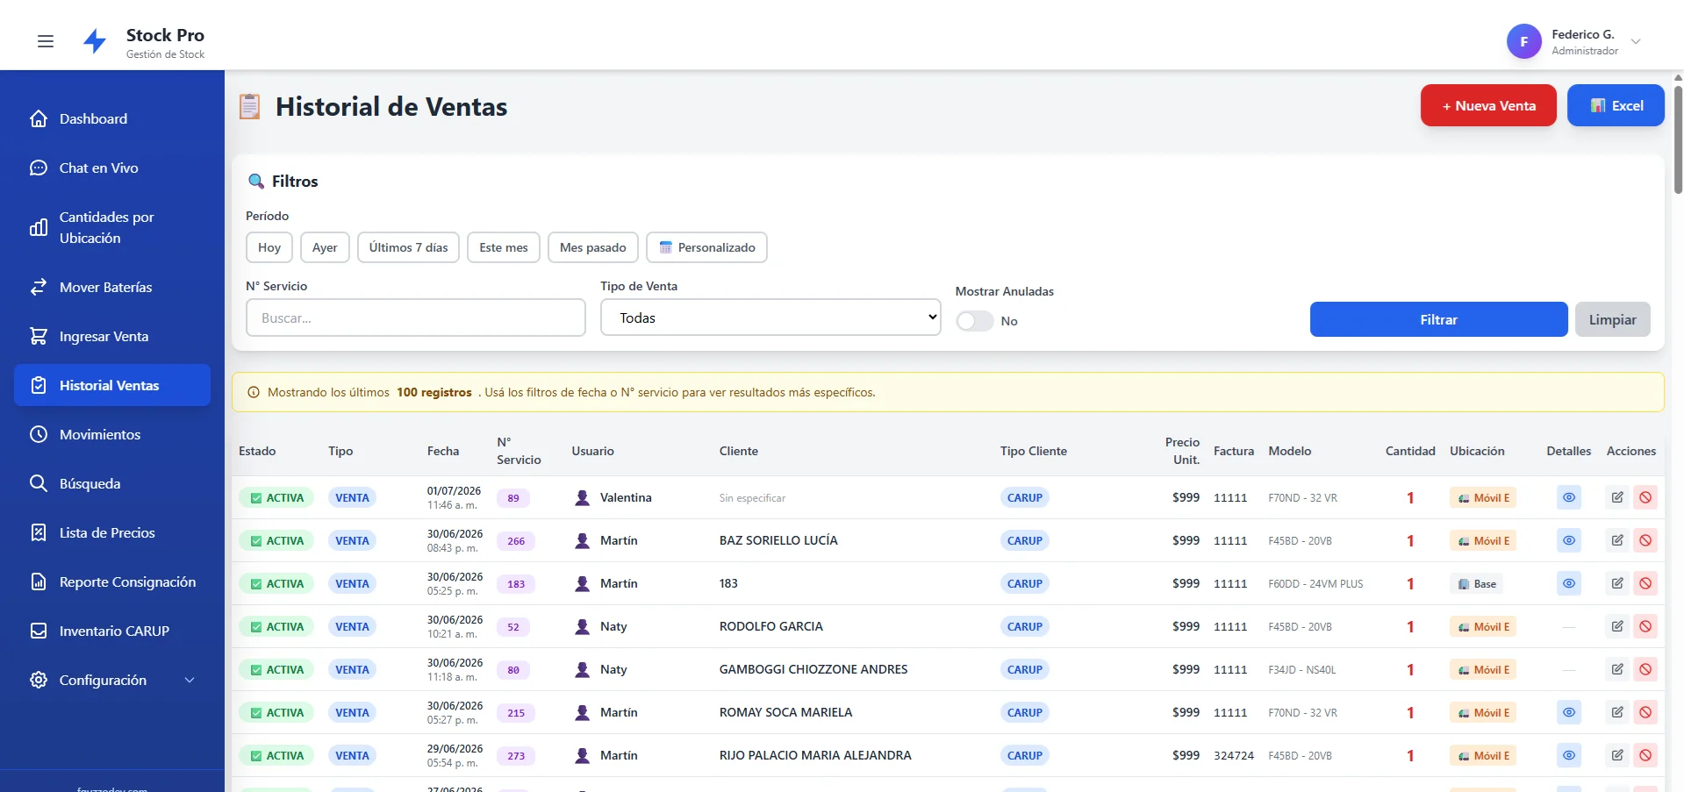This screenshot has width=1684, height=792.
Task: Open the Federico G. user menu
Action: coord(1574,41)
